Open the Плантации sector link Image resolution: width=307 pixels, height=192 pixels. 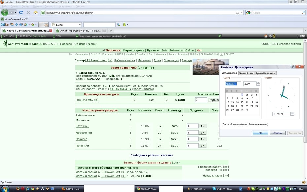tap(171, 60)
